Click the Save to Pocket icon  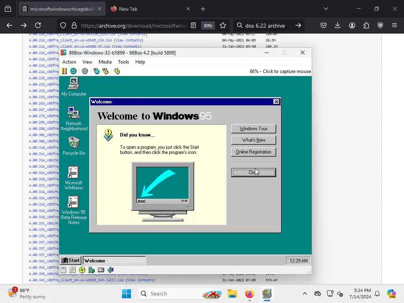(x=324, y=26)
